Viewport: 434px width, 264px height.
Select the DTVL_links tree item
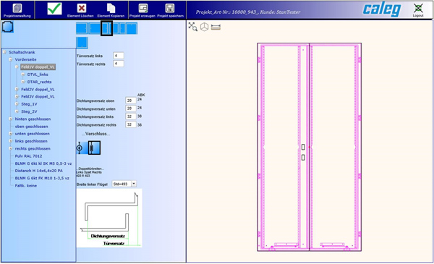point(38,74)
